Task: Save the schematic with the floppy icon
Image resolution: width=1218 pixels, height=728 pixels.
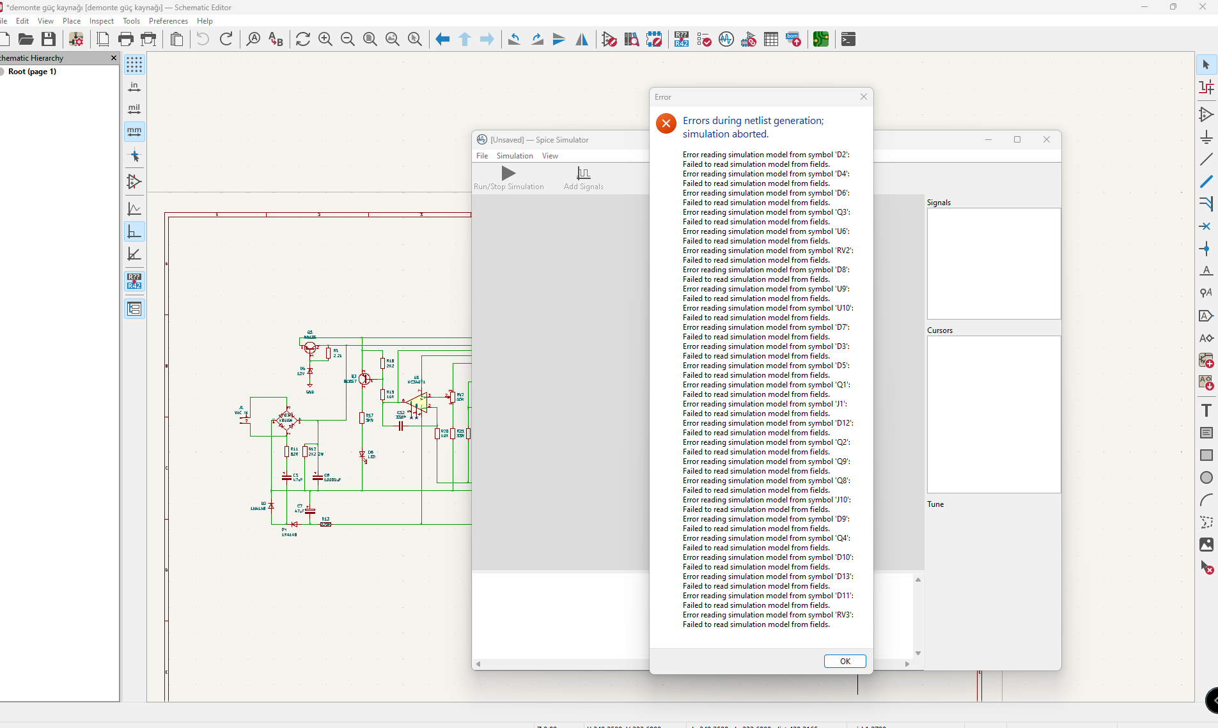Action: [x=49, y=40]
